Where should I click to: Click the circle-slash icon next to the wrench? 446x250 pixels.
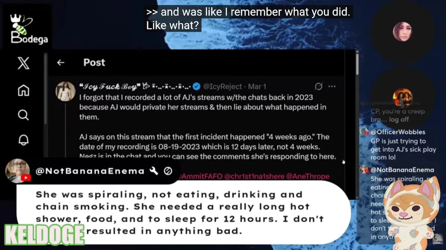coord(168,171)
